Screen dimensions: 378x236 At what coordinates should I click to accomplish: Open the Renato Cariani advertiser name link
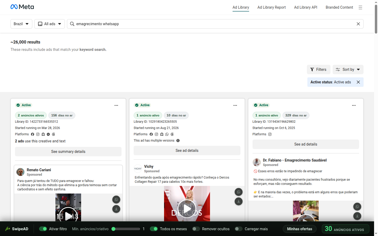39,170
